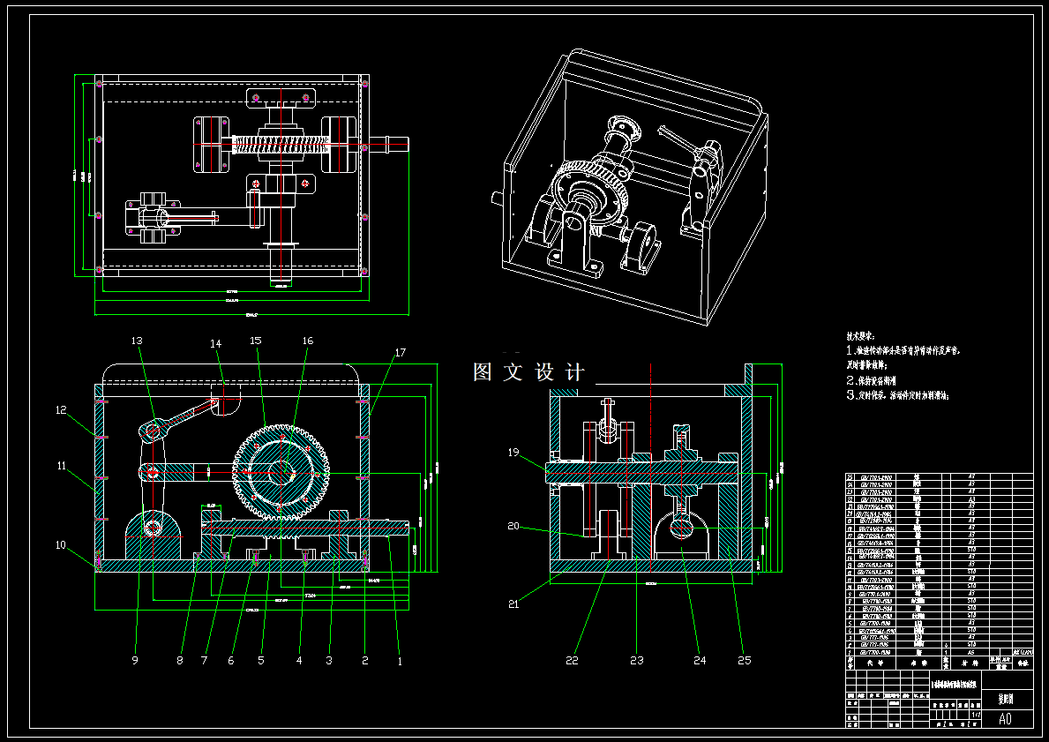The image size is (1049, 742).
Task: Click part number label 20
Action: (x=513, y=526)
